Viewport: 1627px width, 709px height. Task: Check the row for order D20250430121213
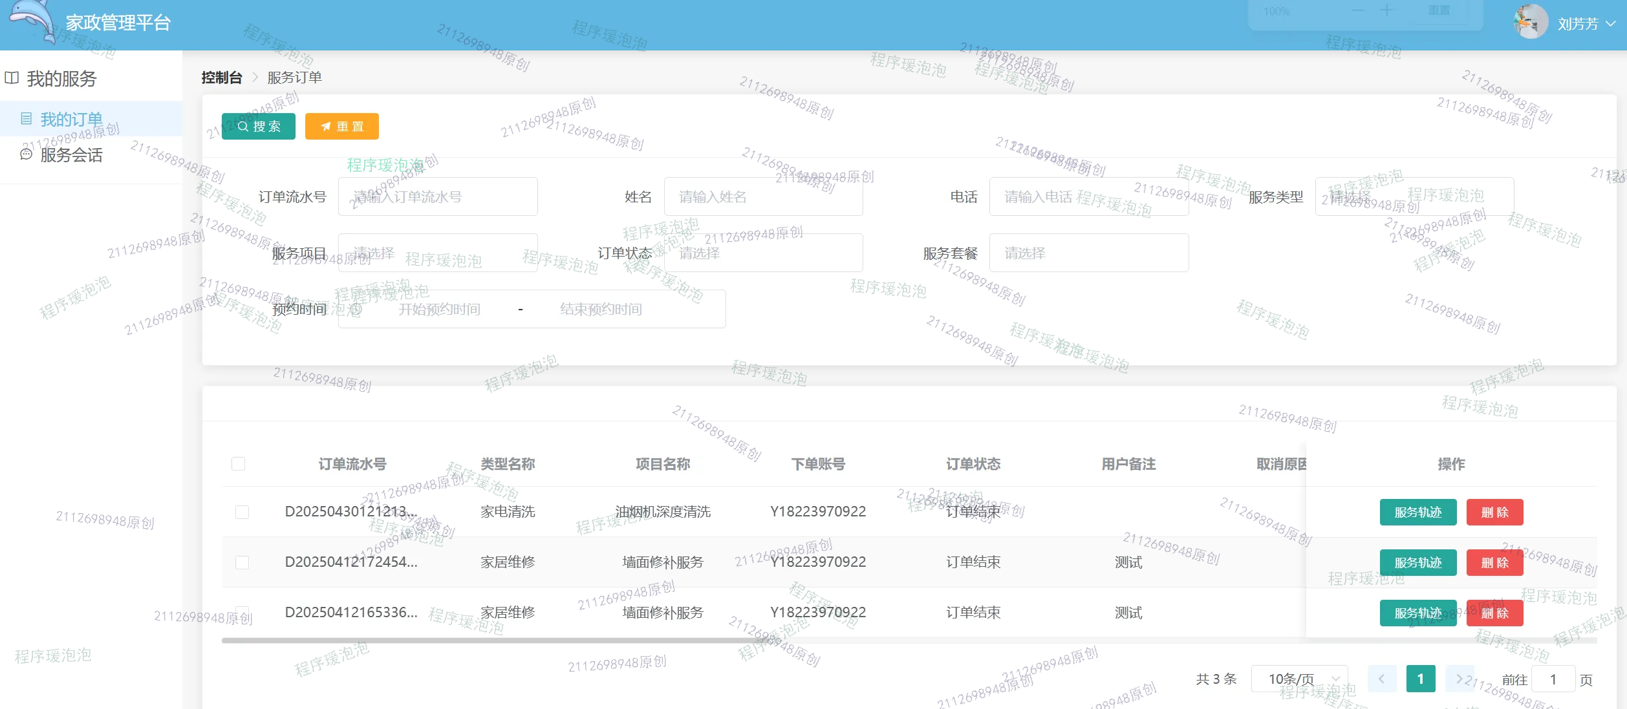(242, 512)
